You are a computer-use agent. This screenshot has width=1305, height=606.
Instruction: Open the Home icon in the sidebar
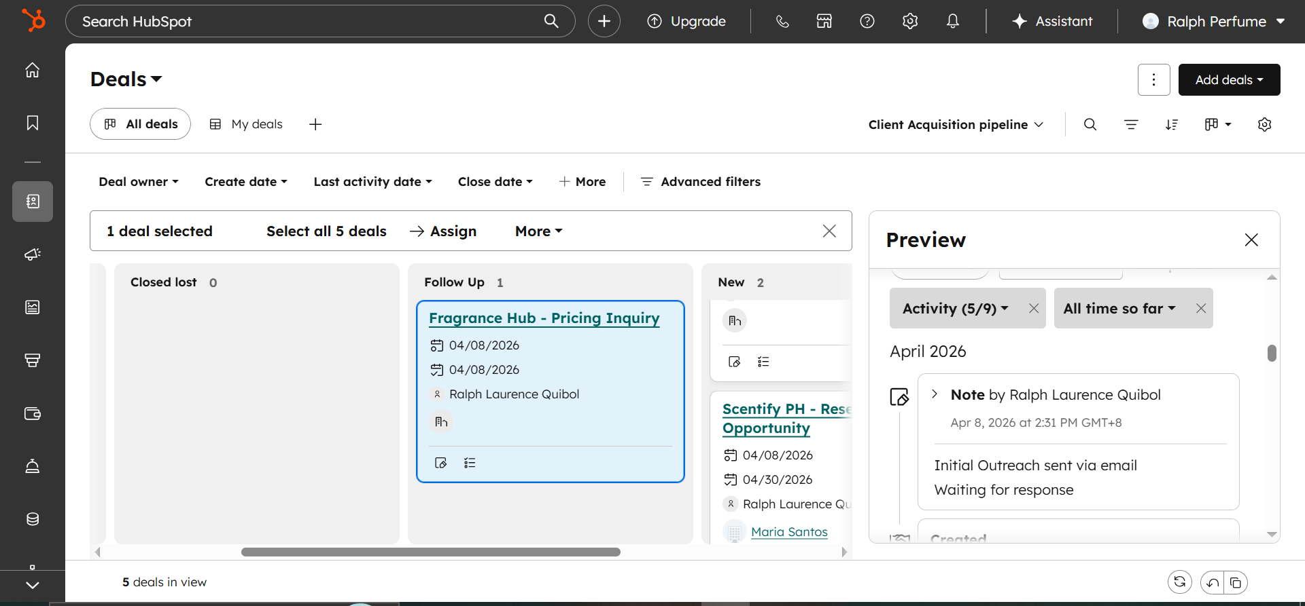click(x=33, y=71)
